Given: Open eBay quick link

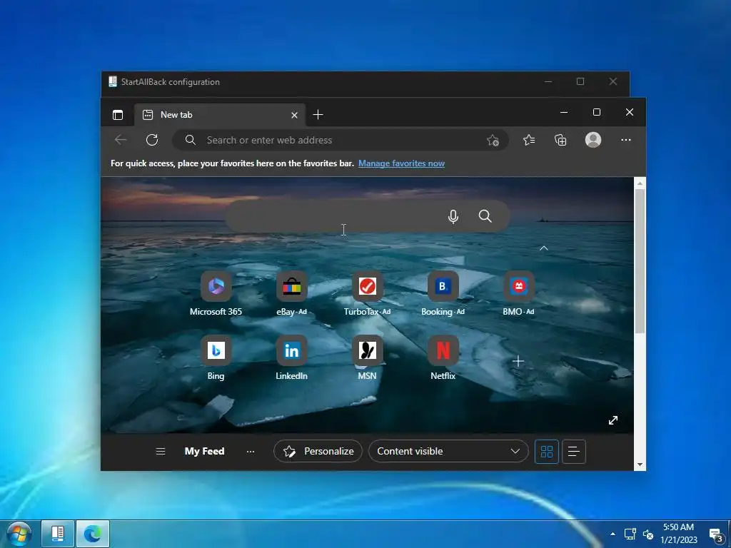Looking at the screenshot, I should point(292,293).
